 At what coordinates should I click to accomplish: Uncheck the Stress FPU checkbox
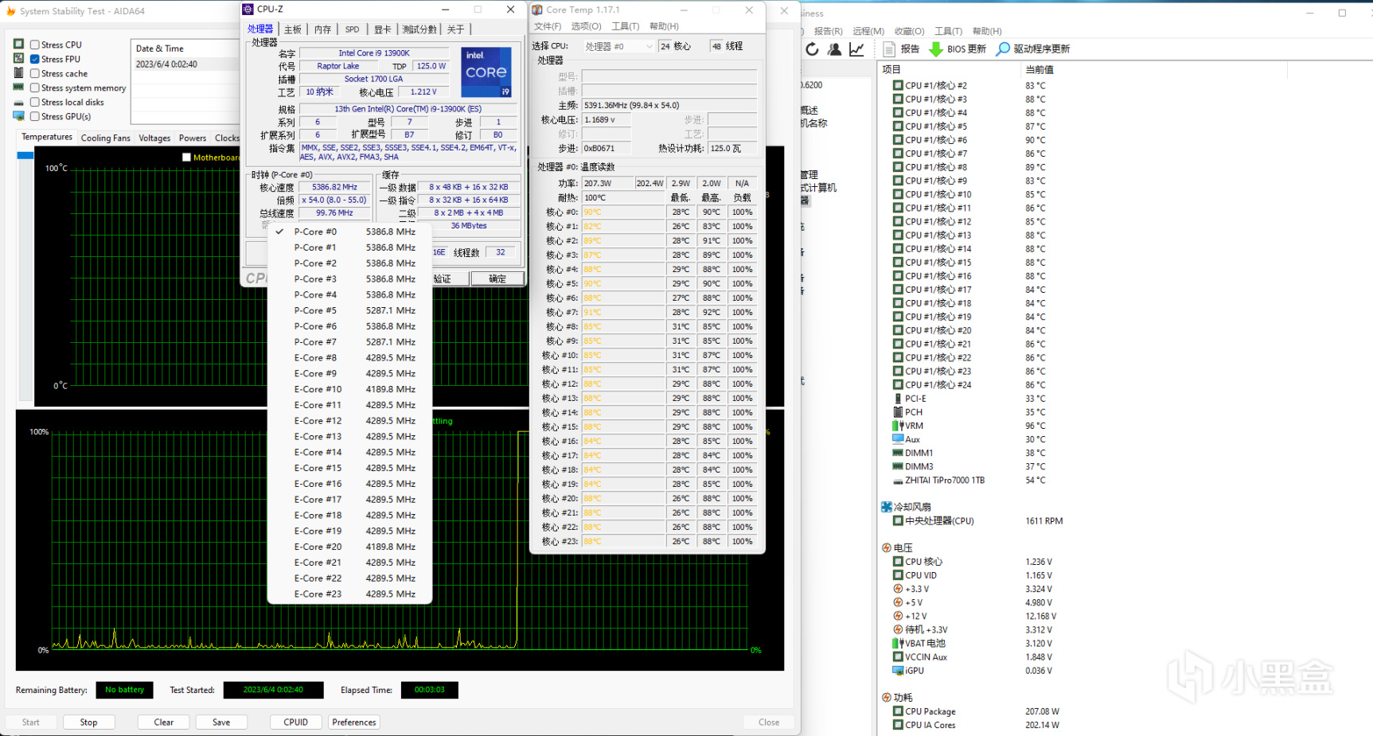35,59
